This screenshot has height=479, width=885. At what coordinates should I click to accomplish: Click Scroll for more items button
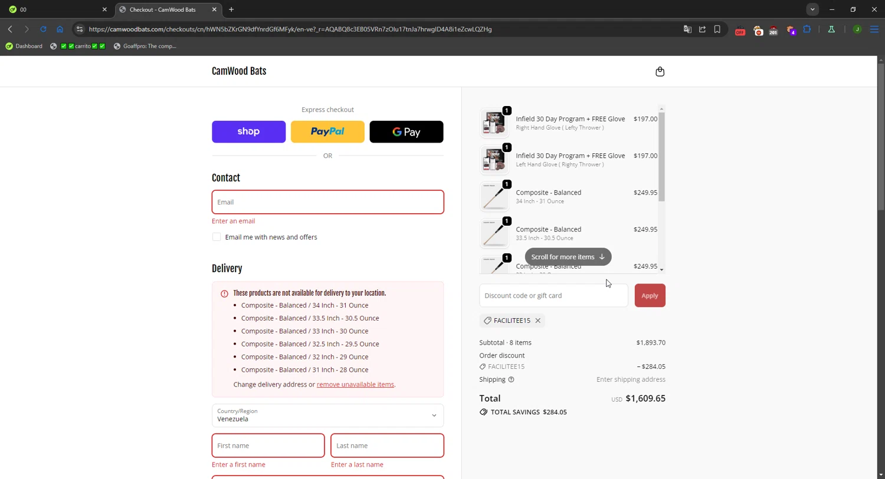(568, 257)
